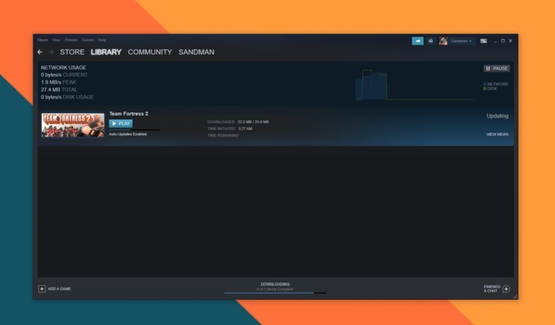Open View News for Team Fortress 2
This screenshot has width=555, height=325.
498,134
